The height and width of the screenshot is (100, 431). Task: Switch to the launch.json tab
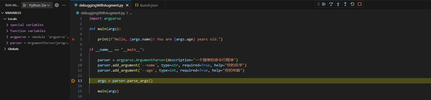pyautogui.click(x=149, y=5)
